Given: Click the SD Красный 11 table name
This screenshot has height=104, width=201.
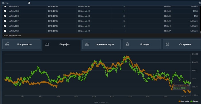Looking at the screenshot, I should [x=84, y=26].
